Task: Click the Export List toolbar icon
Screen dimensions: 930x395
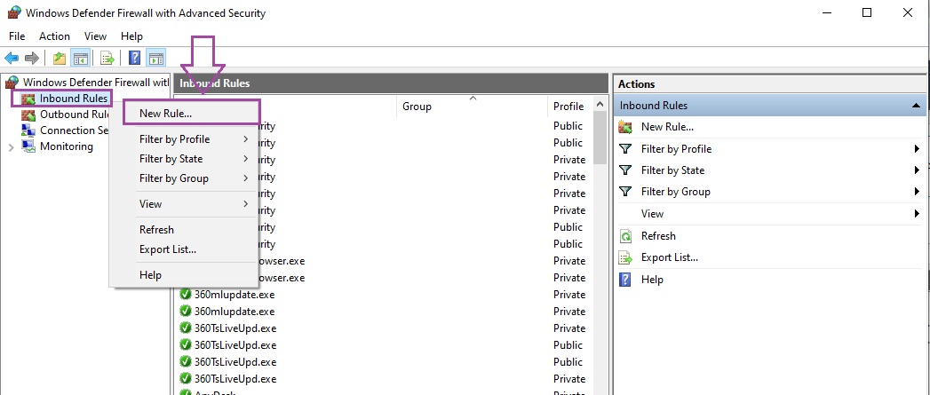Action: click(107, 59)
